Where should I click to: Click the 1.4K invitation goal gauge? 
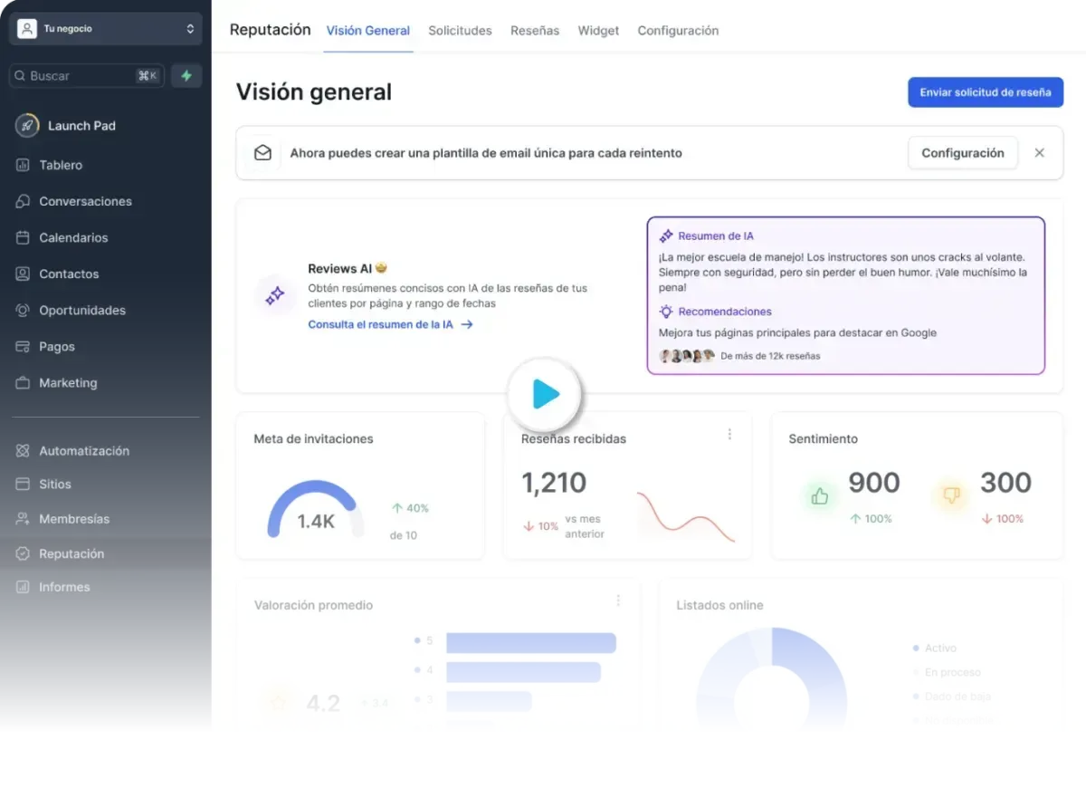[x=316, y=511]
